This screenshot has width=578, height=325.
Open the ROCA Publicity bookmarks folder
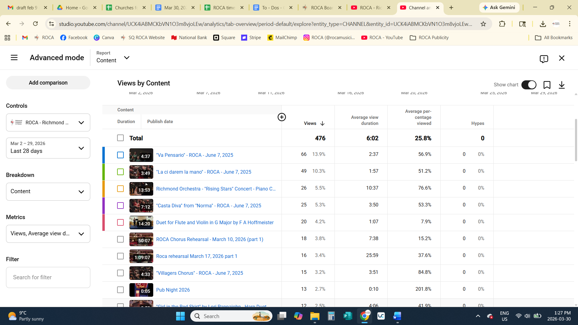pyautogui.click(x=429, y=38)
